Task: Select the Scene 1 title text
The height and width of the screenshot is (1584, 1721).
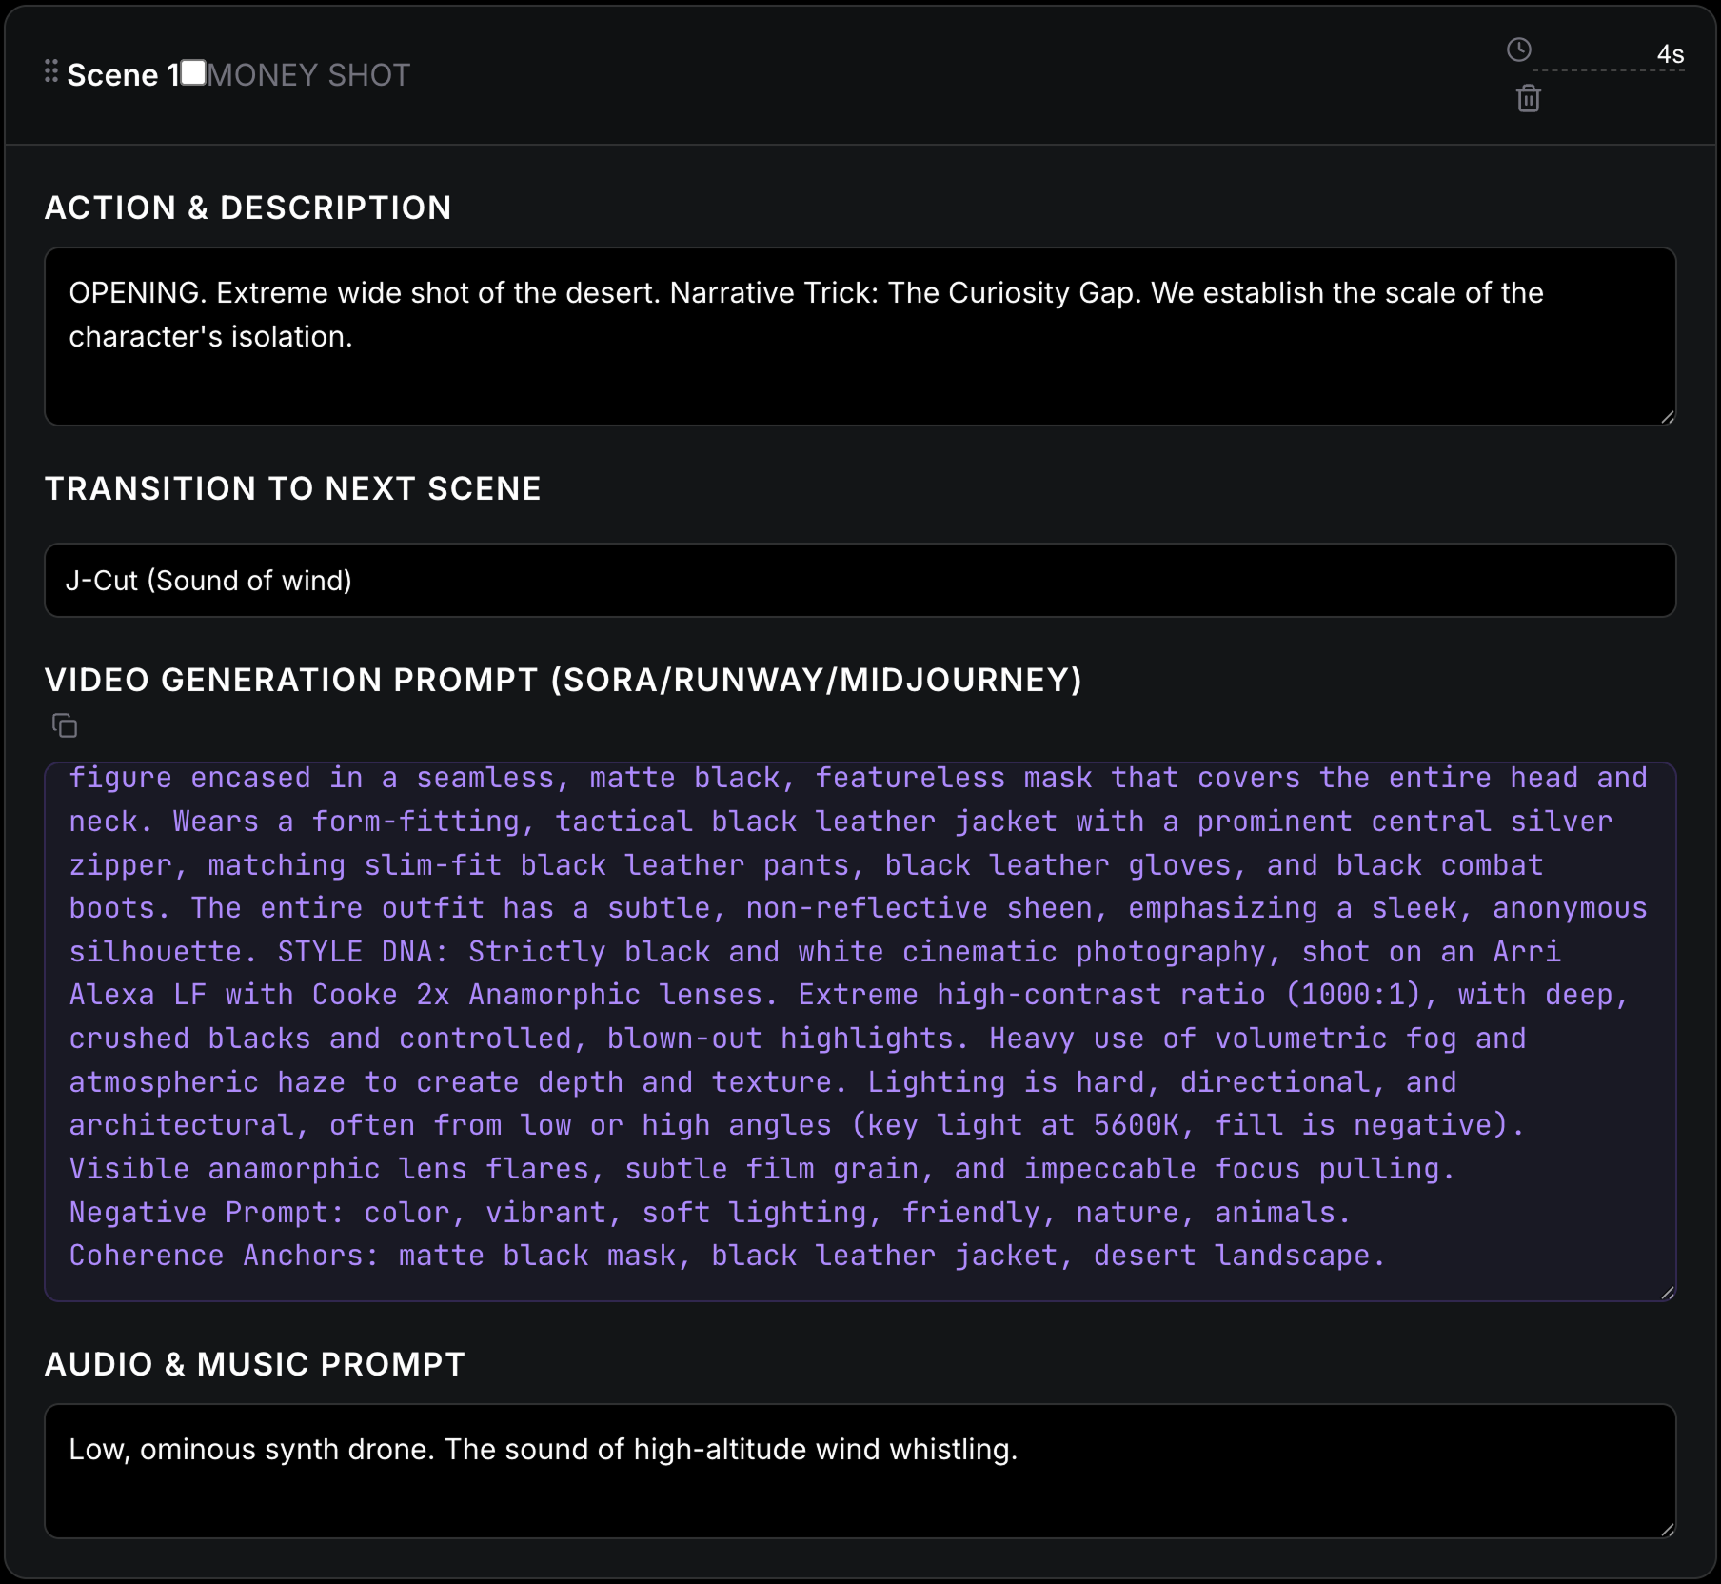Action: (x=124, y=74)
